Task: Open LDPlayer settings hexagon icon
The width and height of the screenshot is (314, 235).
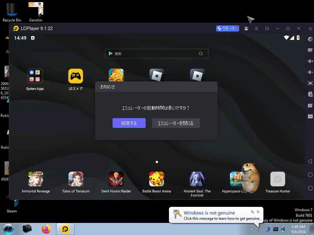Action: (310, 39)
